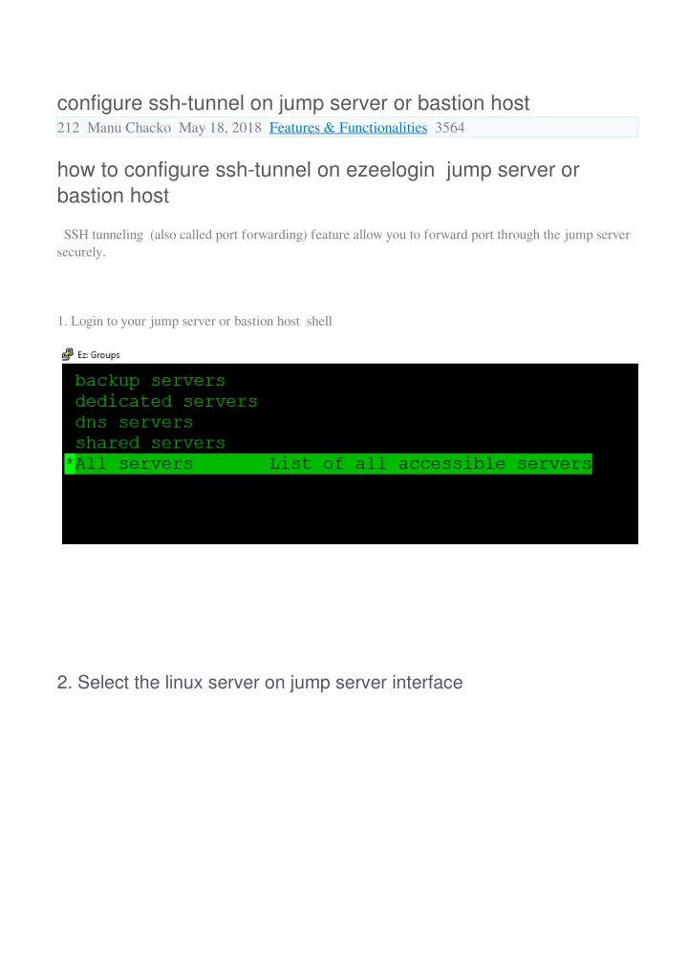Click the article number 212
The height and width of the screenshot is (972, 688).
(x=68, y=128)
